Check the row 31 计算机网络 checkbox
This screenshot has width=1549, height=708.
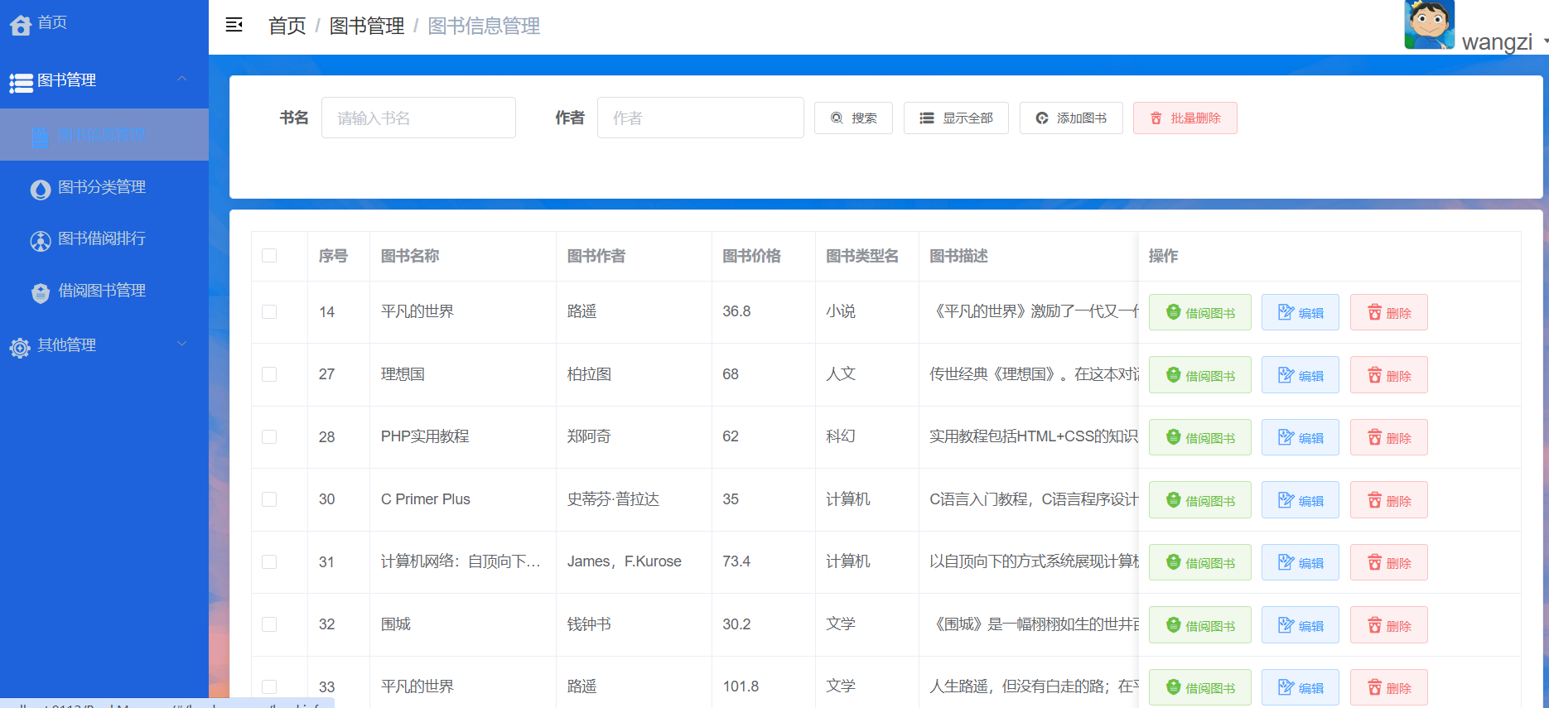click(x=269, y=561)
